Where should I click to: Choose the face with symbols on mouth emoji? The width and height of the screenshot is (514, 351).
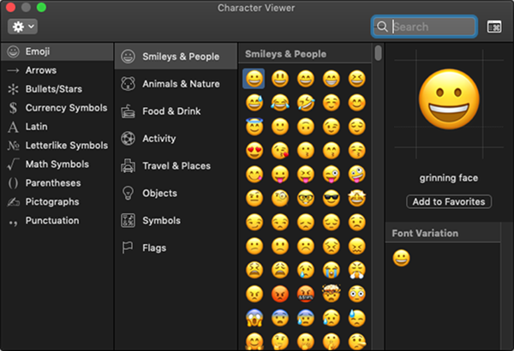pos(306,294)
